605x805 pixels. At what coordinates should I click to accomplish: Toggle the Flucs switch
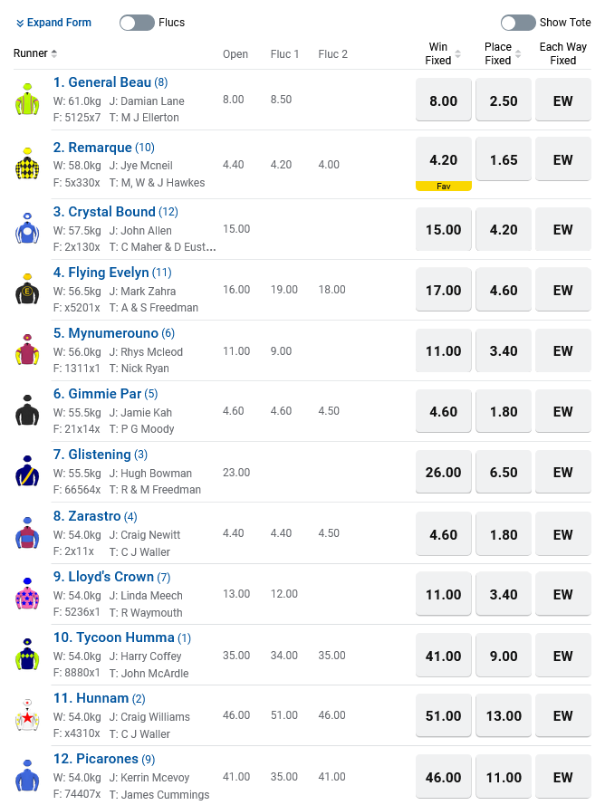pos(137,23)
